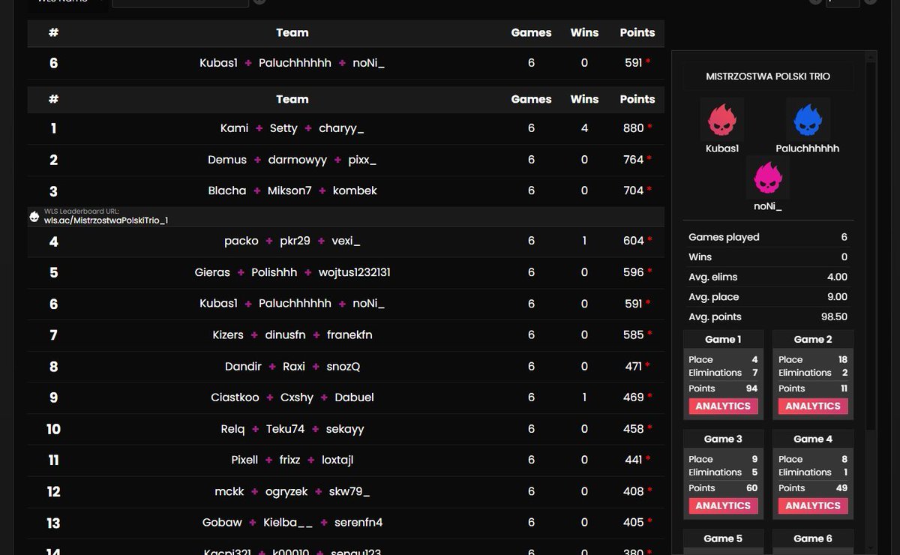
Task: Click Paluchhhhhh's blue skull avatar
Action: pos(808,119)
